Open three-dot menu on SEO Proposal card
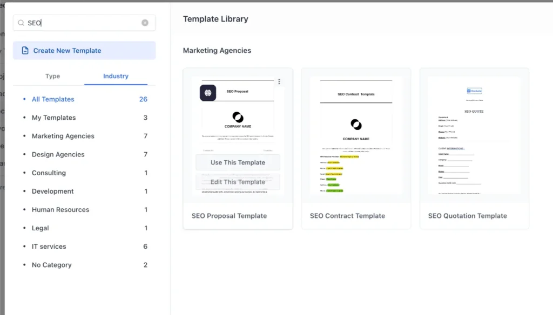The image size is (553, 315). pyautogui.click(x=279, y=82)
